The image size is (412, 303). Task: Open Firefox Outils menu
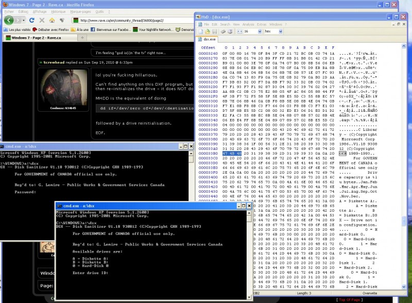(99, 11)
